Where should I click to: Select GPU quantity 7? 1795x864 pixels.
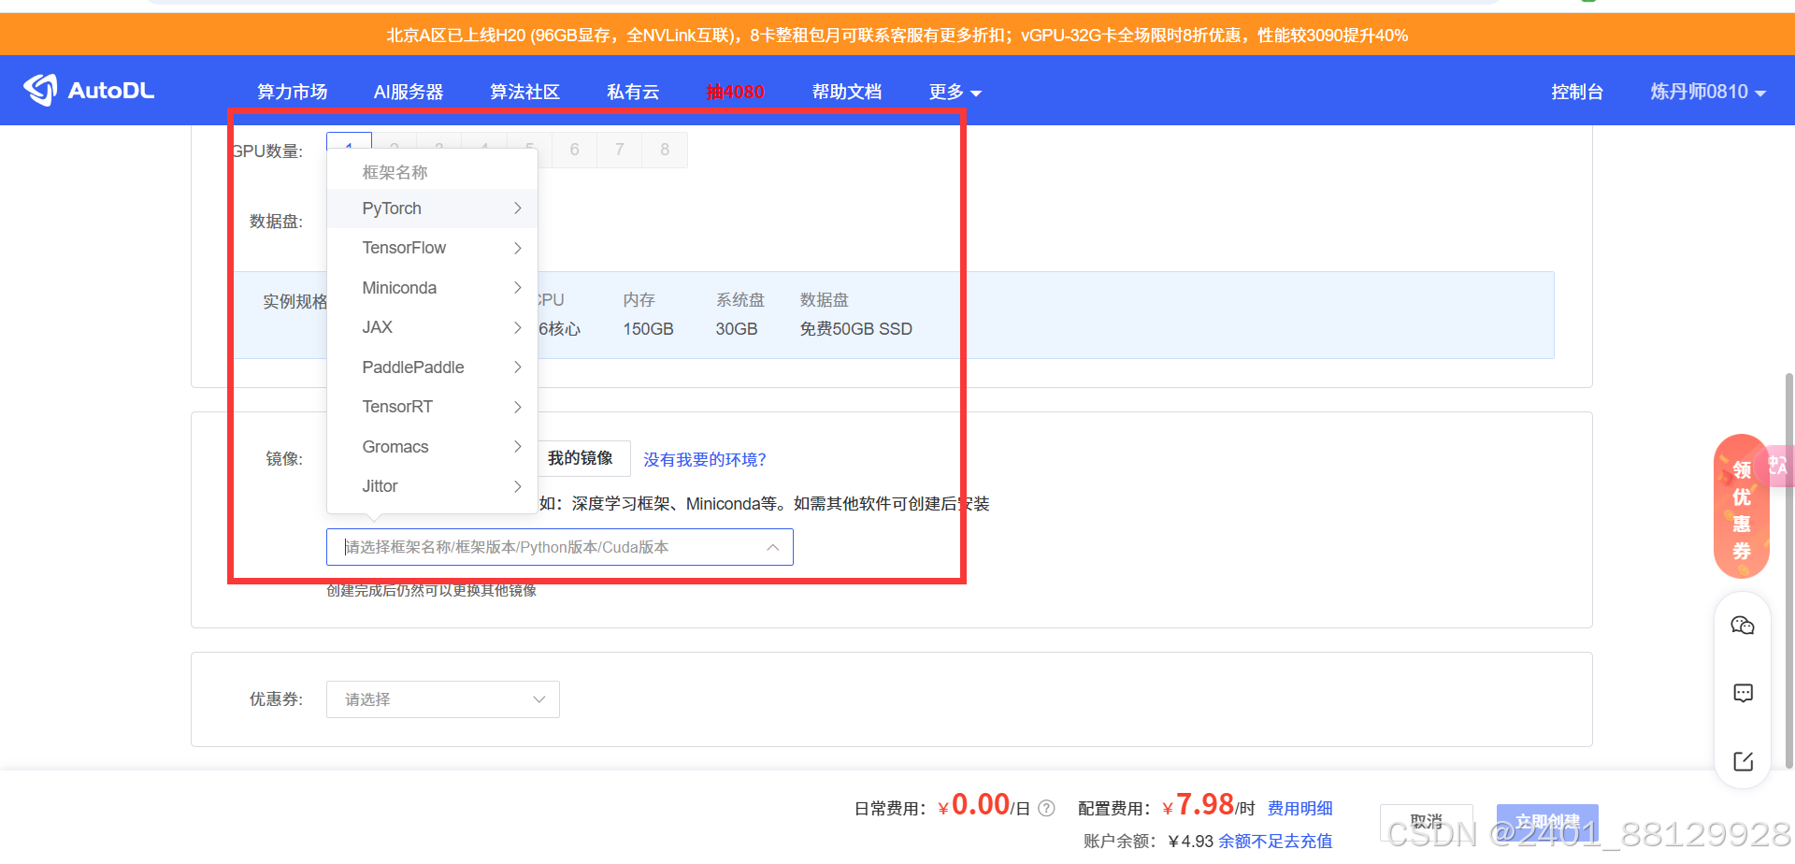[619, 150]
